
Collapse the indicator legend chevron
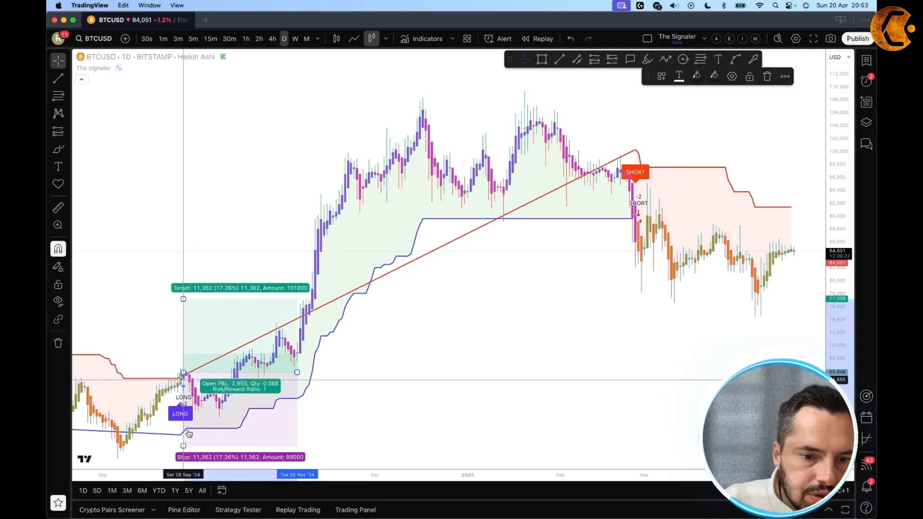81,80
